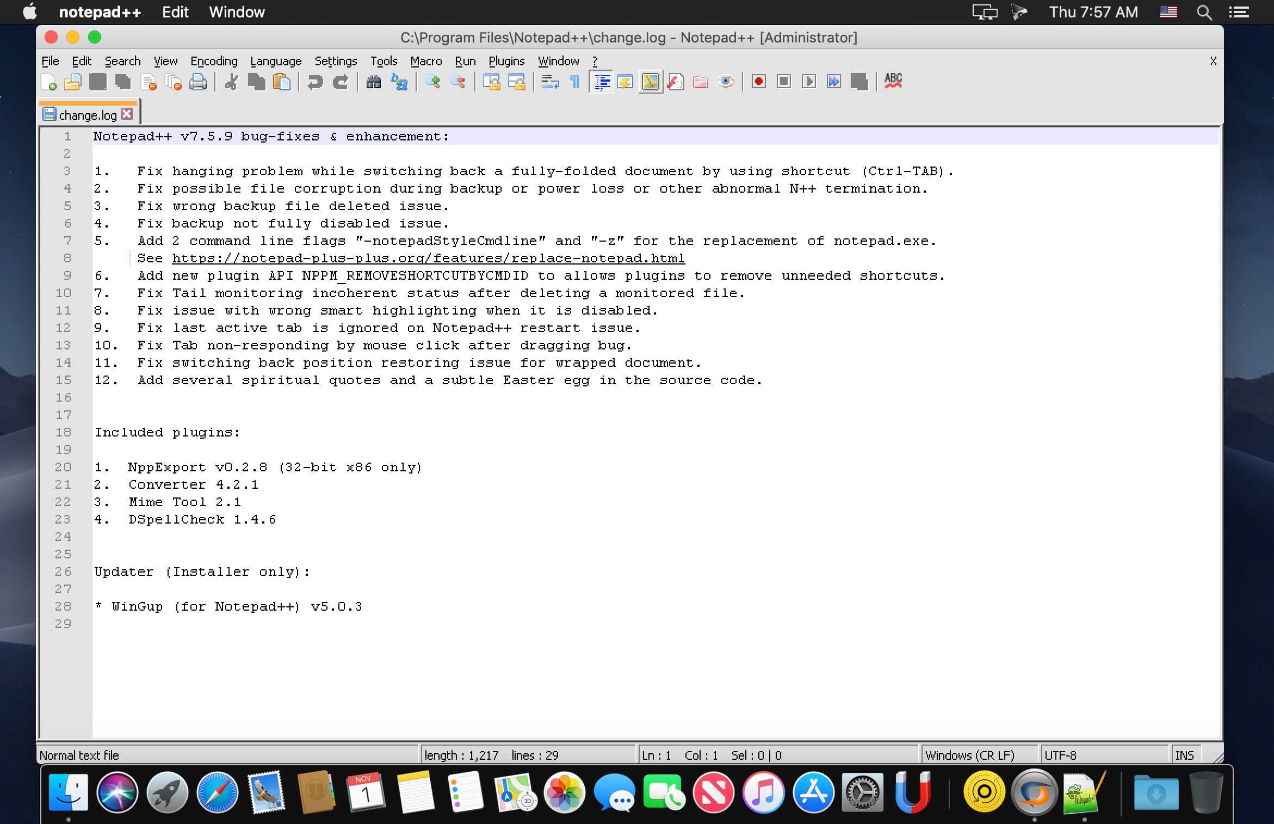Viewport: 1274px width, 824px height.
Task: Start macro recording with red record button
Action: 758,82
